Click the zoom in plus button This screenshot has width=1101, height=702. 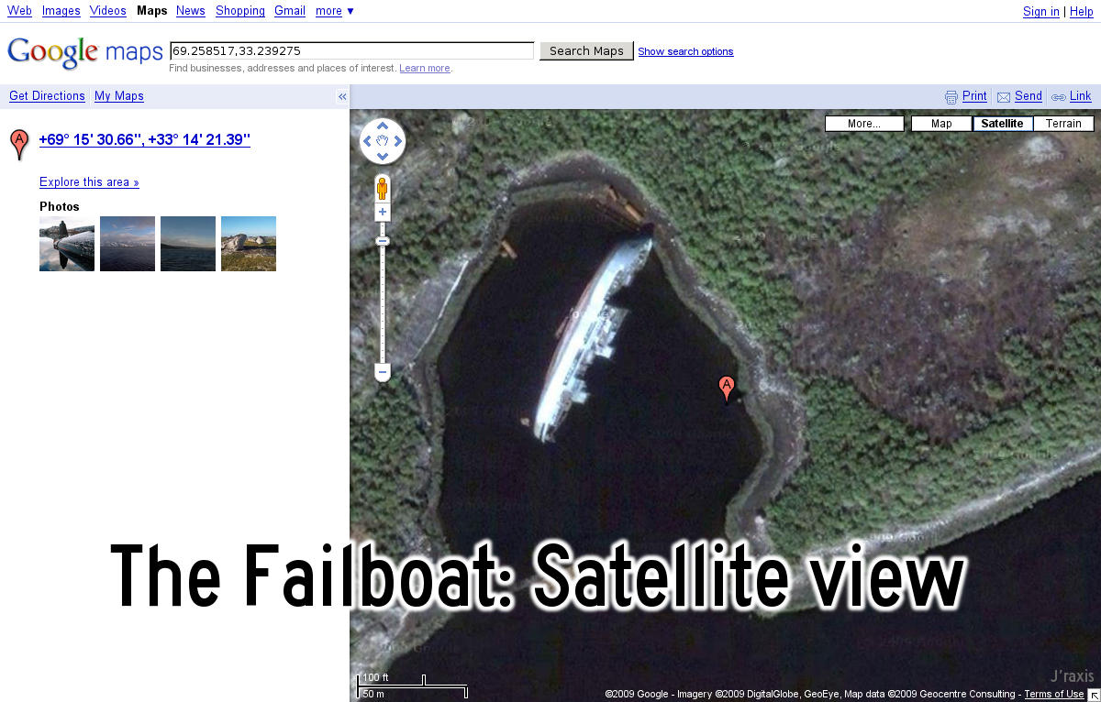click(x=383, y=213)
